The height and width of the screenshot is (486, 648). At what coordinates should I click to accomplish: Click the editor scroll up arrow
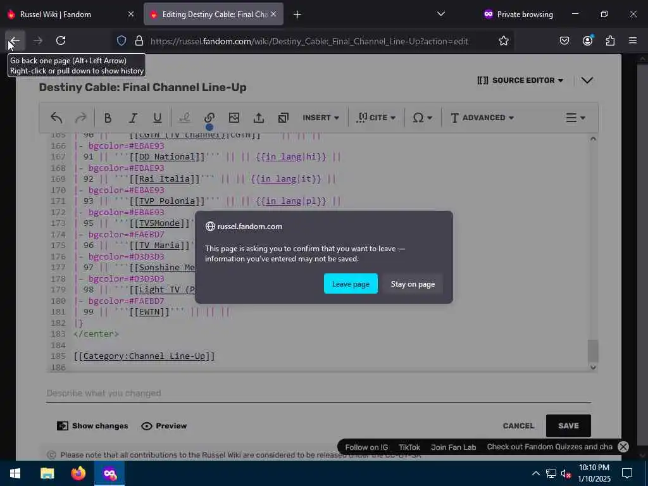click(592, 139)
